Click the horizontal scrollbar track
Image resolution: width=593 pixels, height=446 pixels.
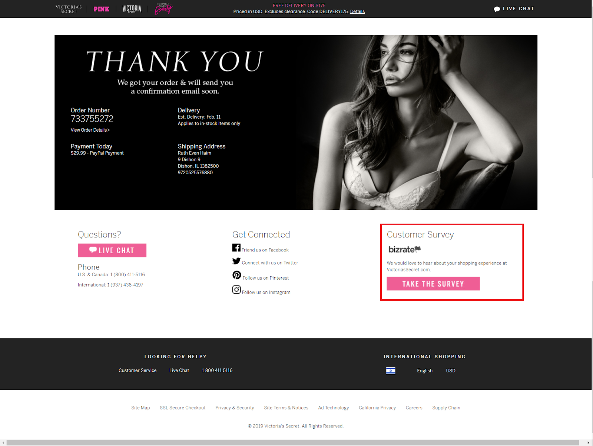tap(293, 443)
